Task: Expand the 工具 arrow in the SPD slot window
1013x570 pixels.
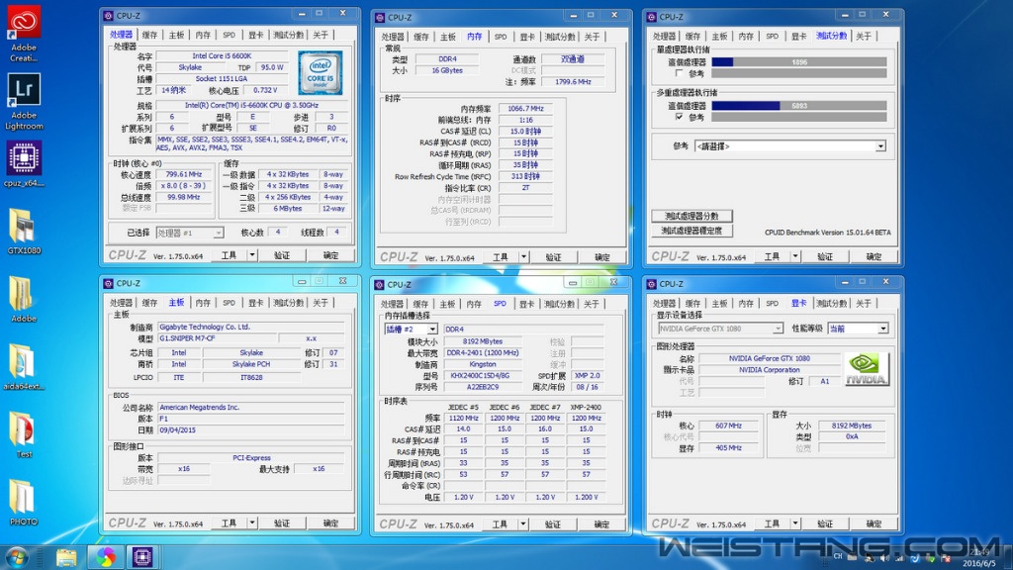Action: [x=523, y=524]
